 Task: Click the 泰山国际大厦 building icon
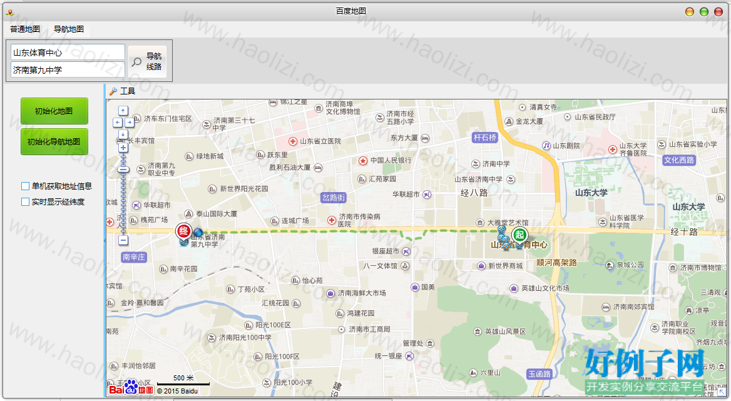coord(188,214)
